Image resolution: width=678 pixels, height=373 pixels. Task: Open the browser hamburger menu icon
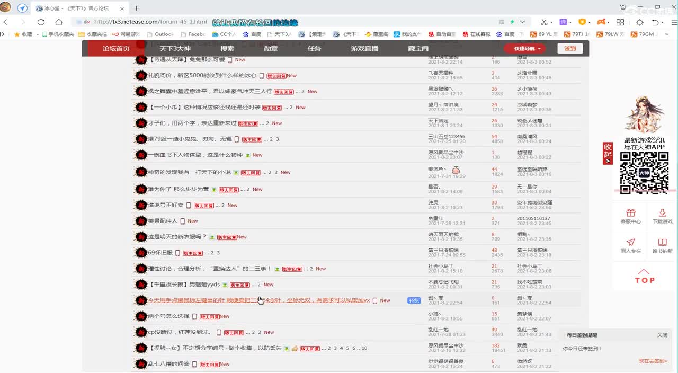674,22
